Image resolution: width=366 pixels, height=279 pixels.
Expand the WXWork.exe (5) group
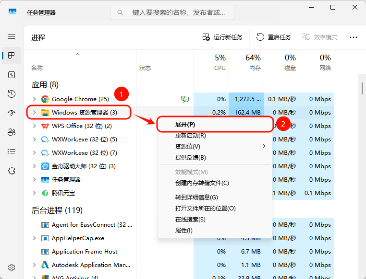pos(34,139)
